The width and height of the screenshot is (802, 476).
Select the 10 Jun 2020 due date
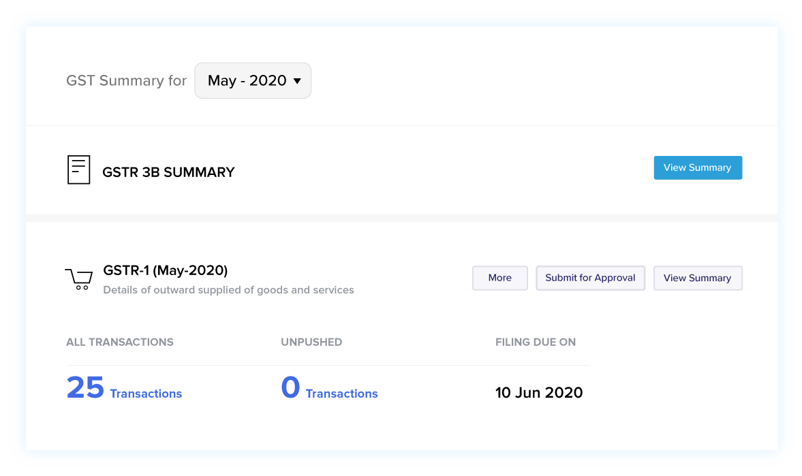538,393
